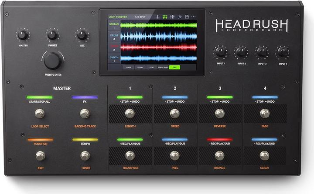The image size is (314, 194).
Task: Tap the save disk icon
Action: [186, 17]
